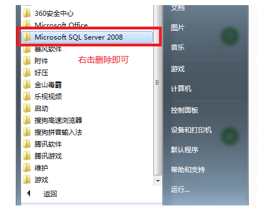Expand the 腾讯软件 folder label
Image resolution: width=257 pixels, height=210 pixels.
pyautogui.click(x=48, y=144)
